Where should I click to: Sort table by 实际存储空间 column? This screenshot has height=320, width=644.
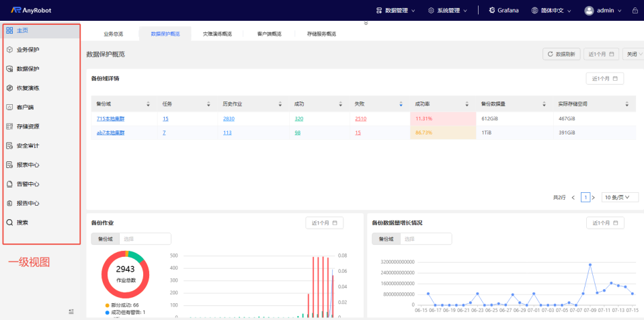click(x=627, y=104)
